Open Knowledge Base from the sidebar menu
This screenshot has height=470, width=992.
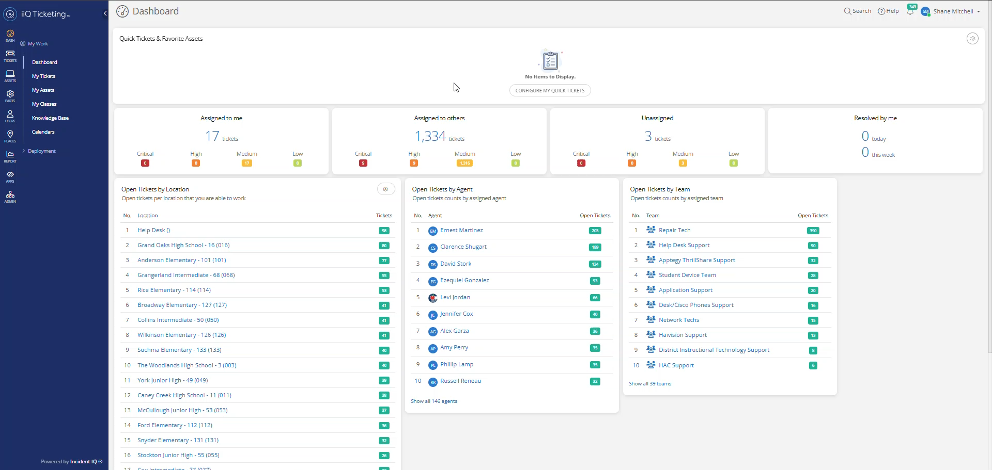click(x=50, y=118)
